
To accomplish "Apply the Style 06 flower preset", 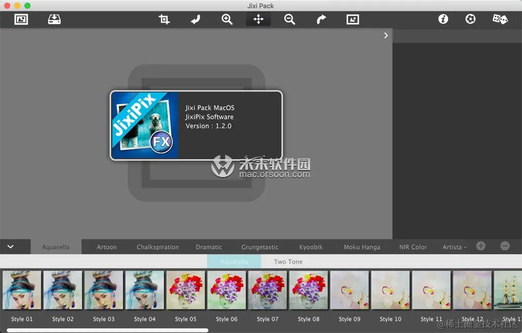I will tap(227, 290).
